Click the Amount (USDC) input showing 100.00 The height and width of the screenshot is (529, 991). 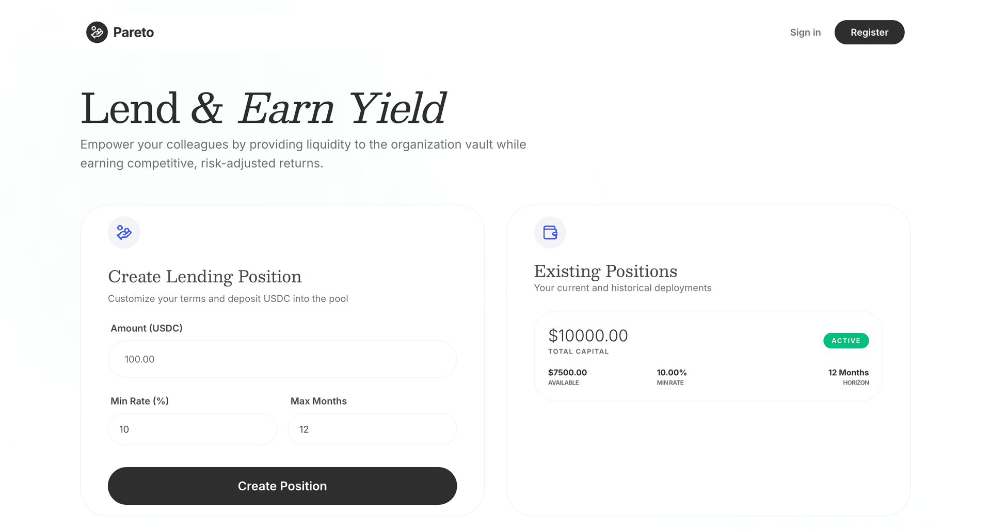(282, 359)
